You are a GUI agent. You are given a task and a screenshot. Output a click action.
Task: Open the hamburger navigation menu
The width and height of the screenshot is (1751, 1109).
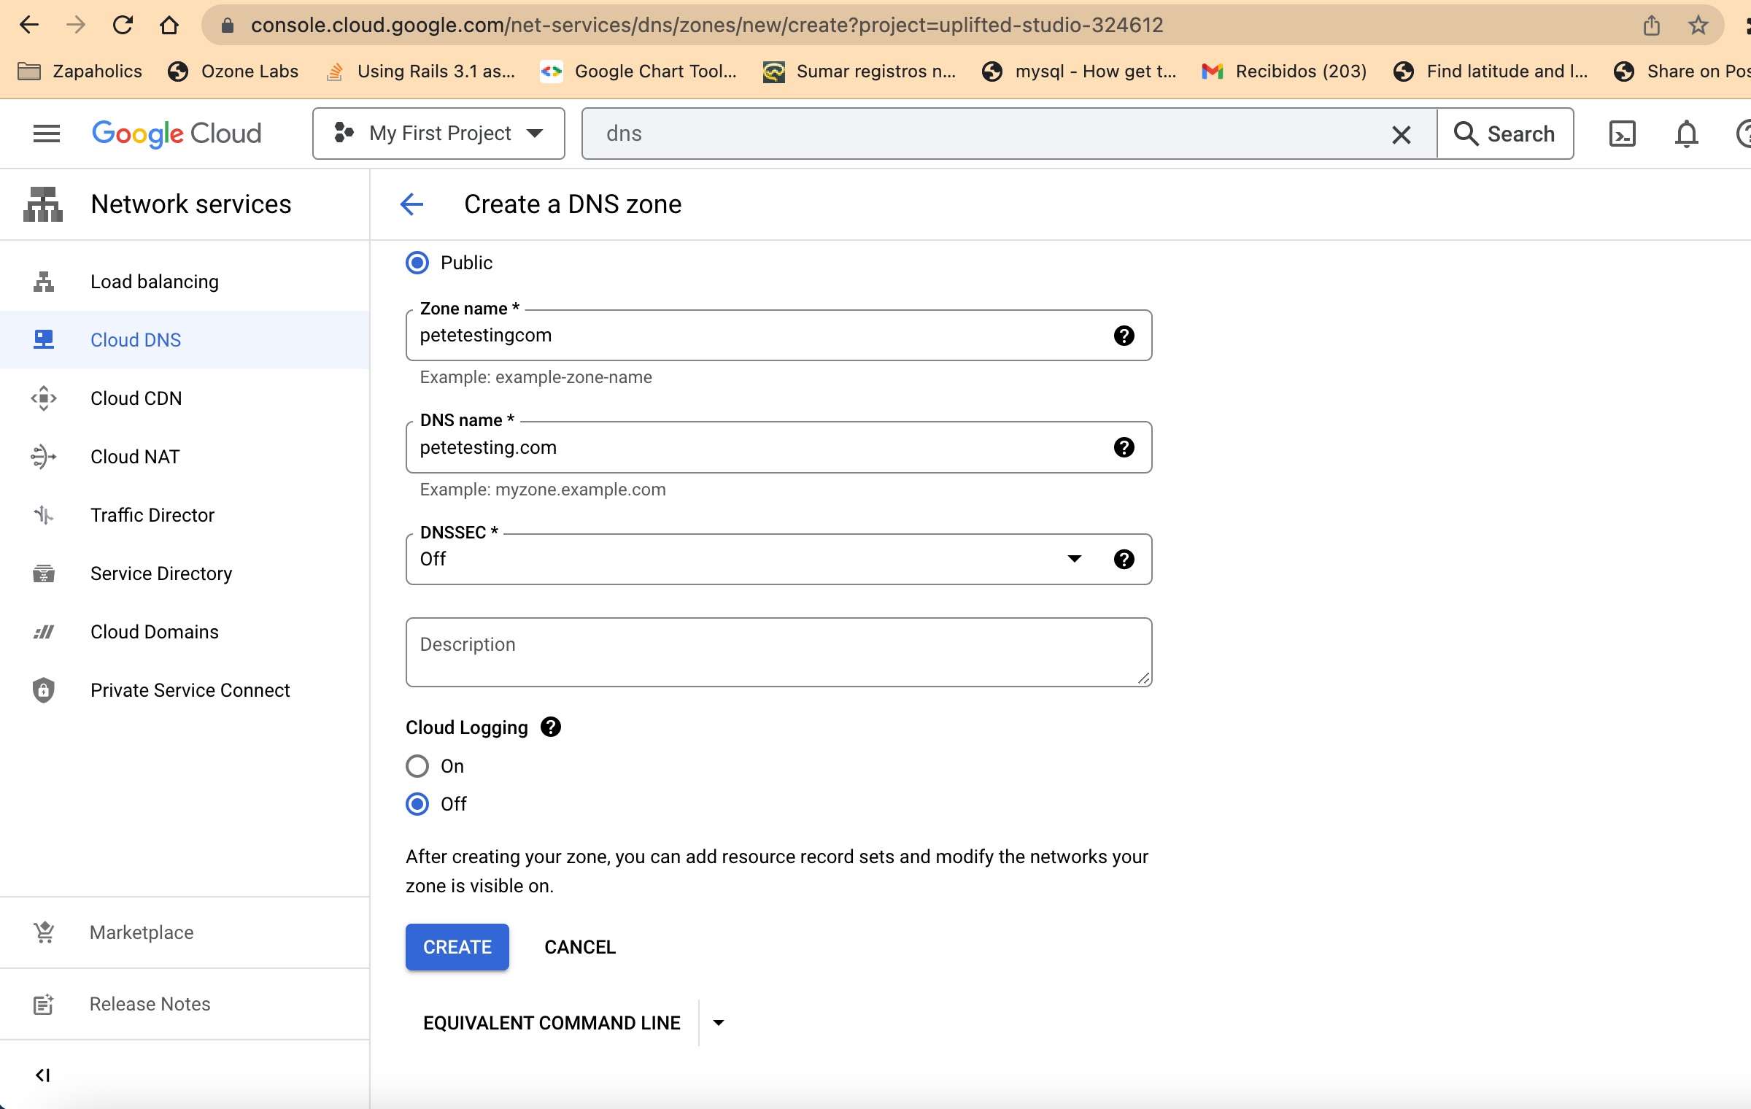click(x=47, y=134)
